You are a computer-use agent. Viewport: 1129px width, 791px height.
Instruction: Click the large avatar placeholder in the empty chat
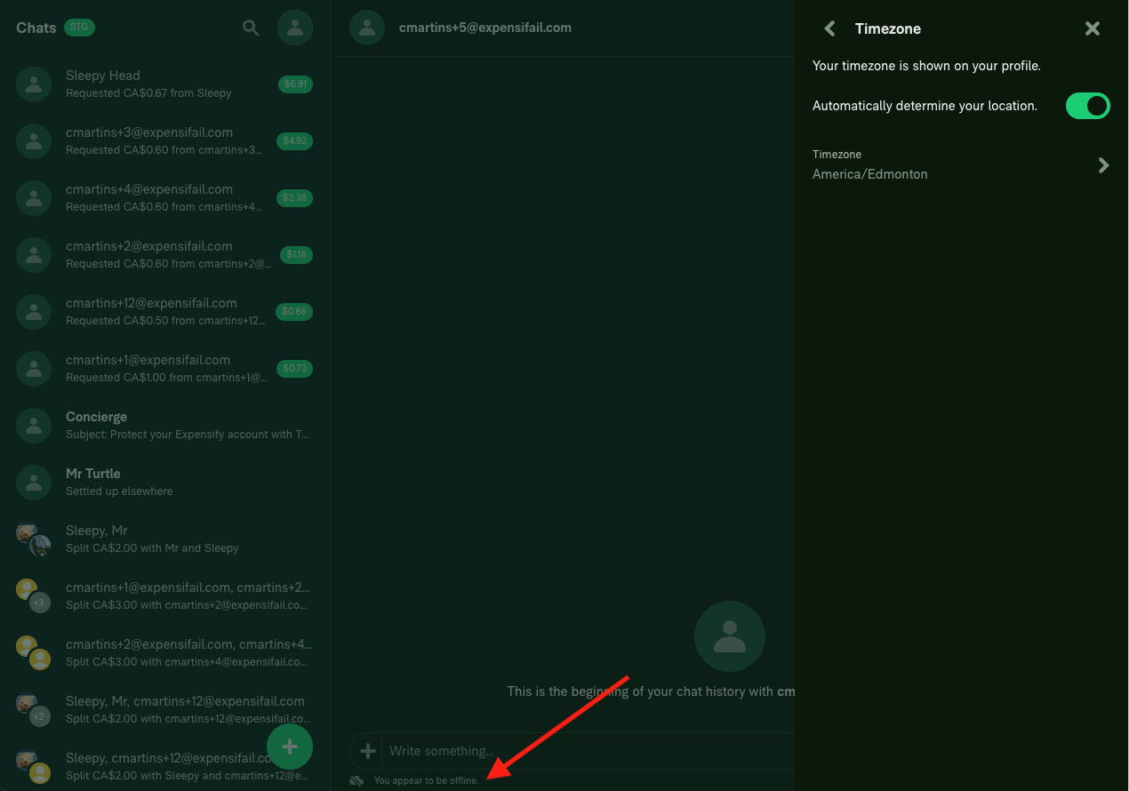(x=729, y=635)
